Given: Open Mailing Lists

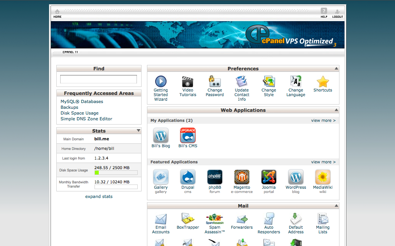Looking at the screenshot, I should [x=323, y=219].
